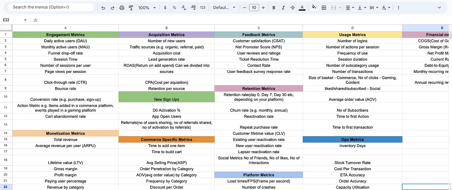Select the Platform Metrics cell
Viewport: 452px width, 190px height.
point(259,175)
